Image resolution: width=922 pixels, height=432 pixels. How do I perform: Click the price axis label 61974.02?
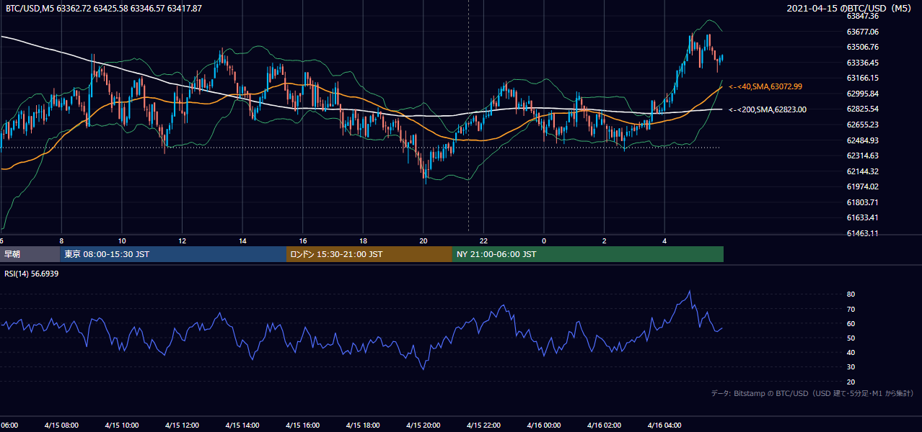pos(862,186)
